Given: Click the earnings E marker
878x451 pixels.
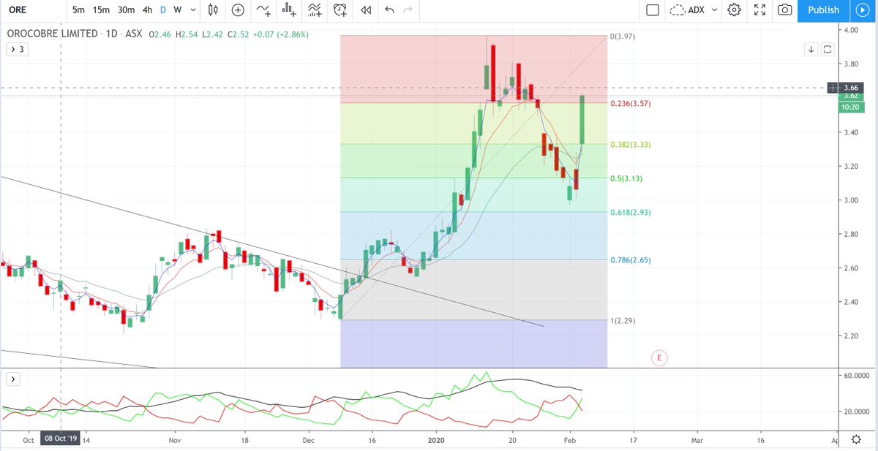Looking at the screenshot, I should (x=659, y=357).
